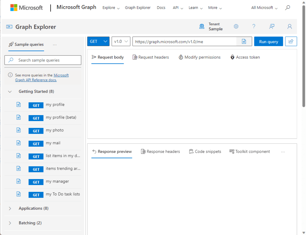Open the Code snippets tab
The width and height of the screenshot is (306, 235).
click(x=205, y=151)
